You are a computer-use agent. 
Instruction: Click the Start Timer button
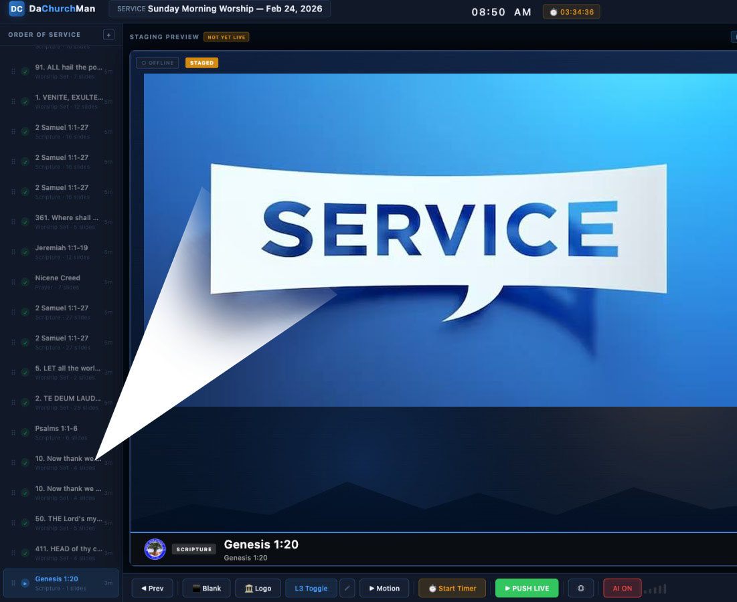point(452,588)
